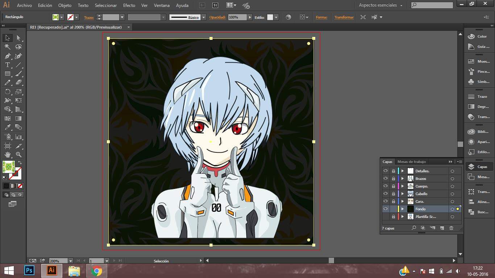Unlock the Brazos layer
Viewport: 495px width, 278px height.
pos(394,178)
